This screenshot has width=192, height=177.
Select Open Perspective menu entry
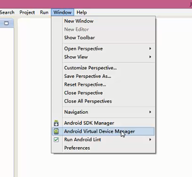click(x=103, y=49)
